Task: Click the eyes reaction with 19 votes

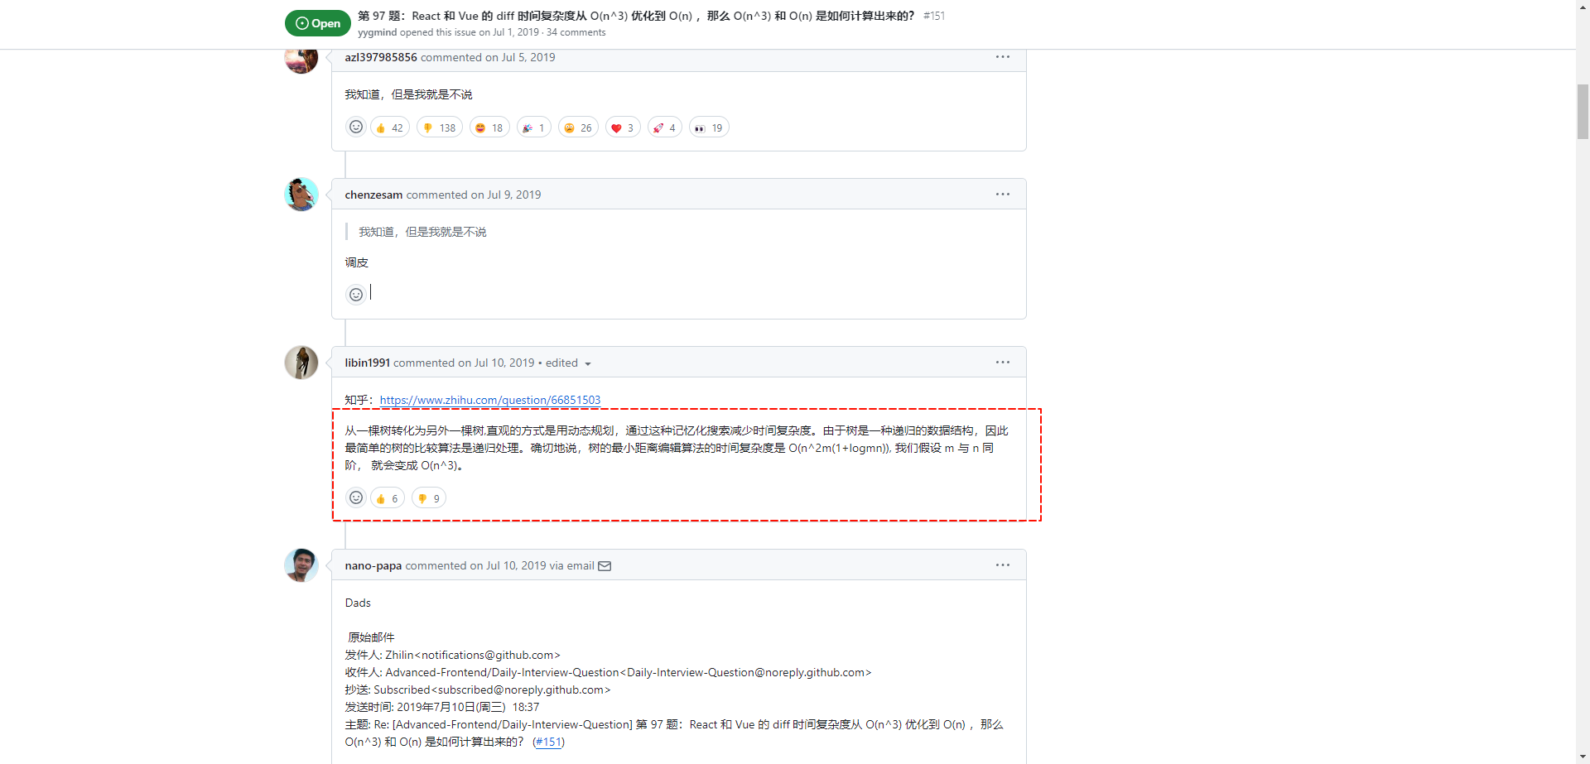Action: (709, 127)
